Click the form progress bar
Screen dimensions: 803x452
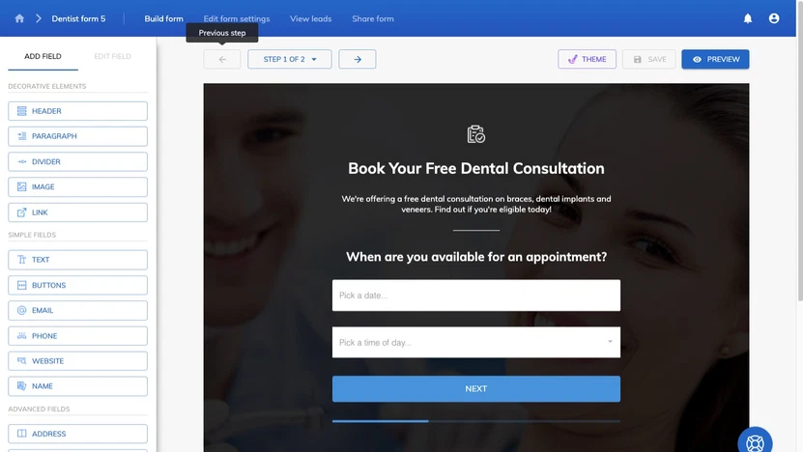point(475,421)
